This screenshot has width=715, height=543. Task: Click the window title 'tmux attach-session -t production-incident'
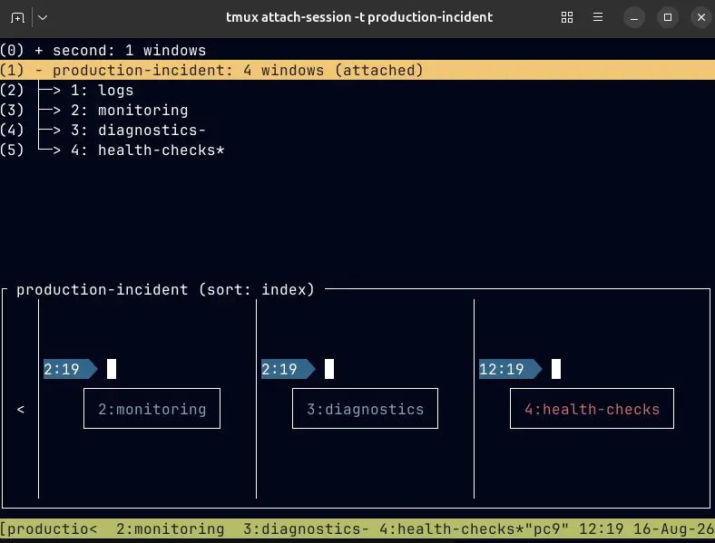[x=359, y=17]
